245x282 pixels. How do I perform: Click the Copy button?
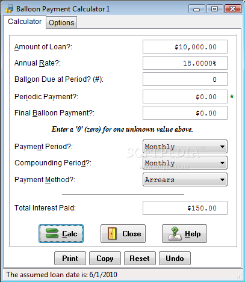click(105, 259)
